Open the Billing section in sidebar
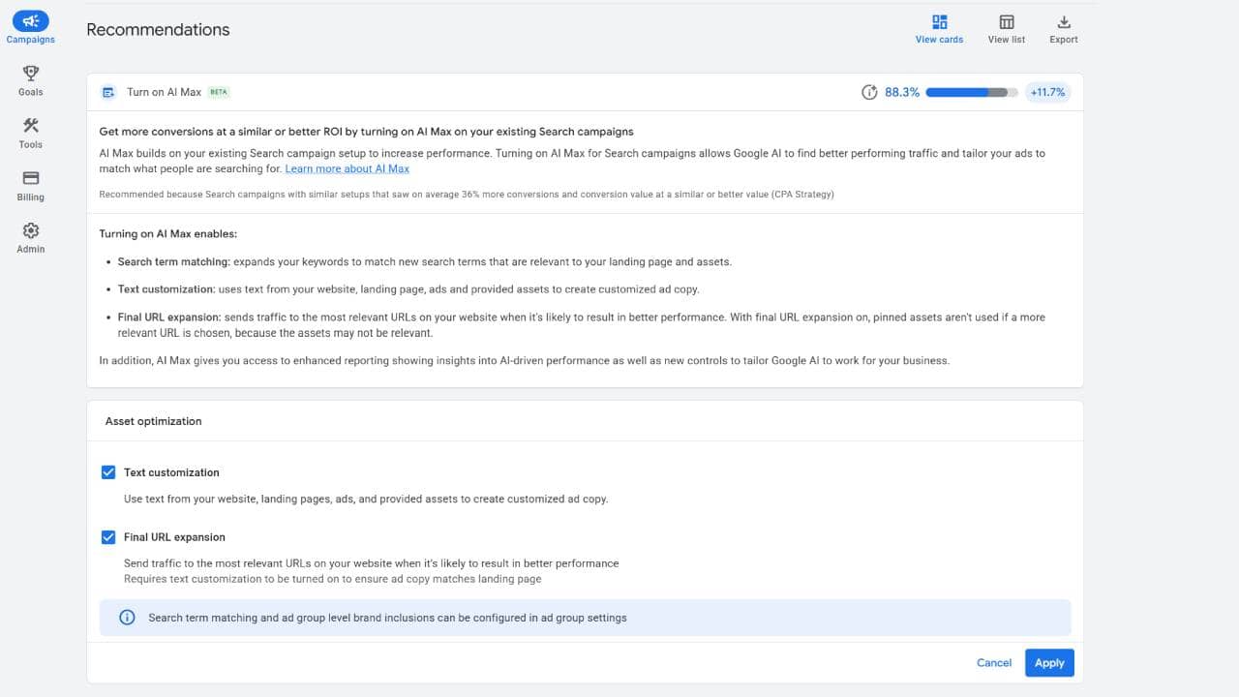Viewport: 1239px width, 697px height. click(30, 185)
